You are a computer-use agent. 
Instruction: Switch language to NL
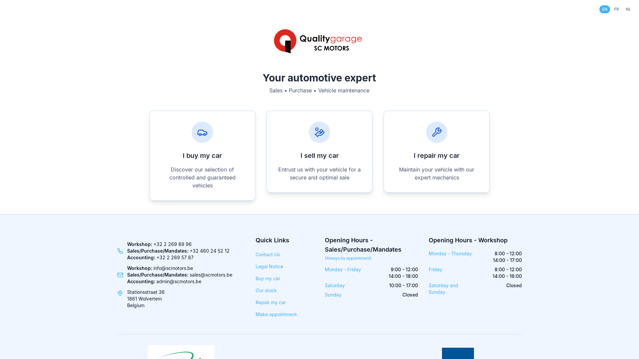tap(628, 9)
